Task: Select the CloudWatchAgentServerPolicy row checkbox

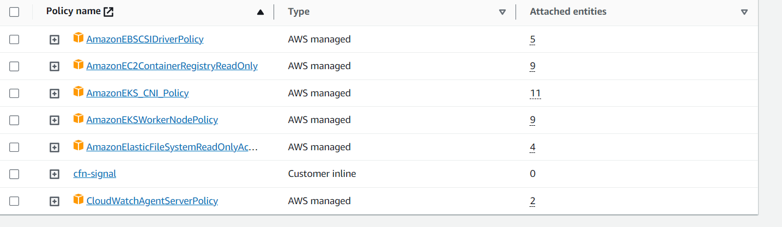Action: point(14,201)
